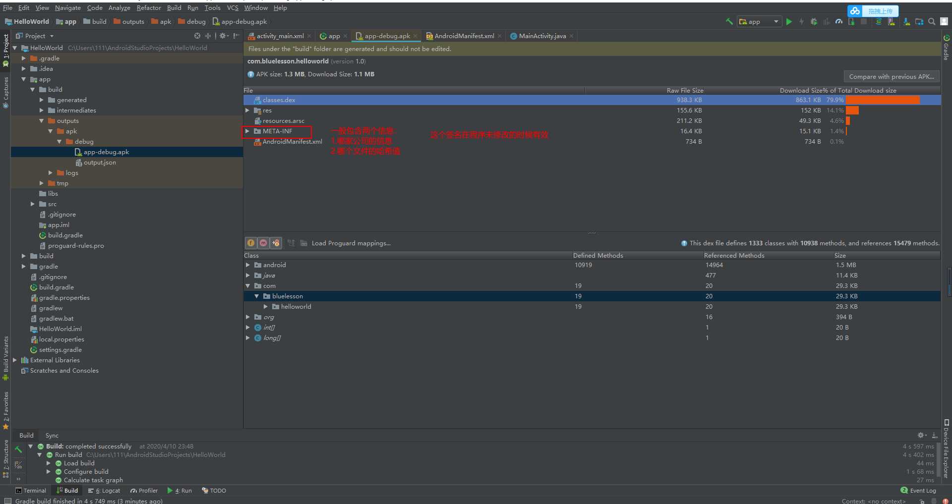Expand the Load build step in Build panel

[x=49, y=463]
